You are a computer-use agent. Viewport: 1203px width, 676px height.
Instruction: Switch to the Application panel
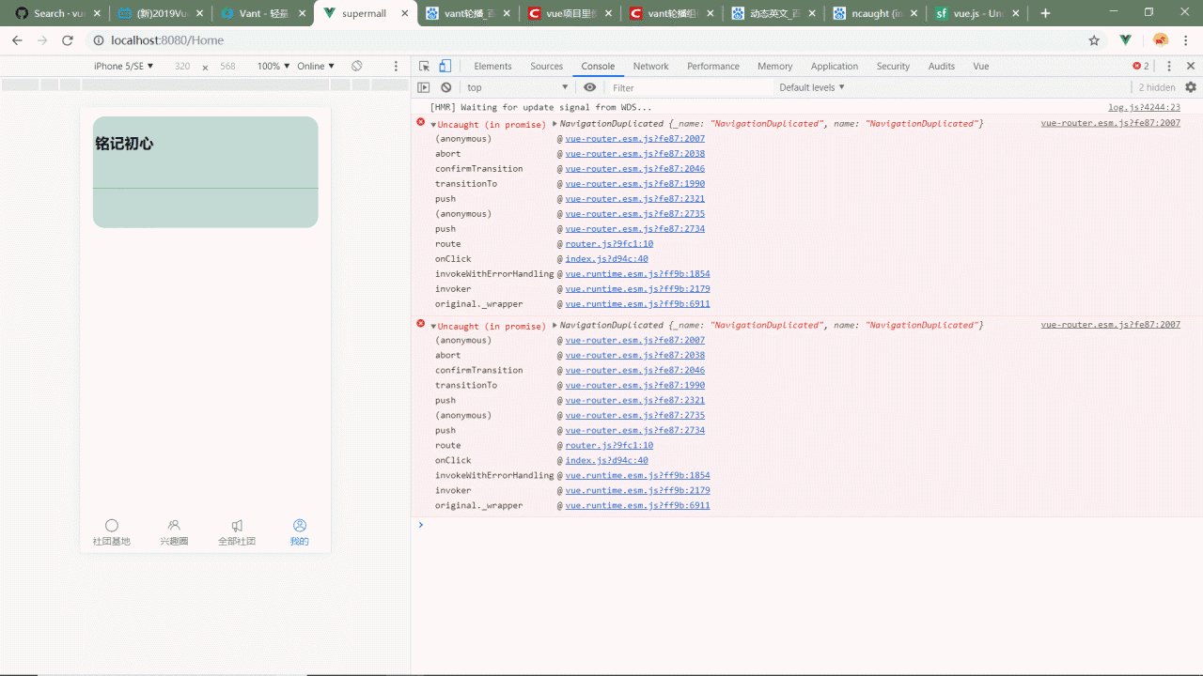(835, 66)
